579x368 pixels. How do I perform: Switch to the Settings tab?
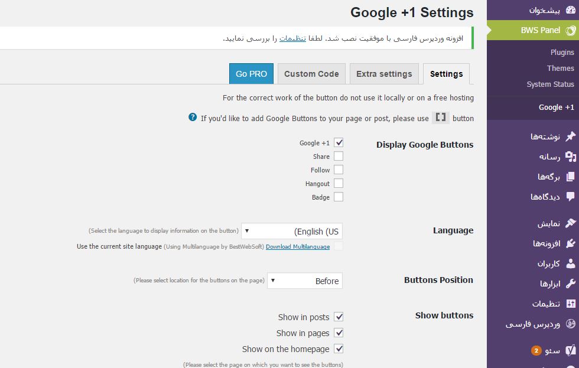coord(446,74)
